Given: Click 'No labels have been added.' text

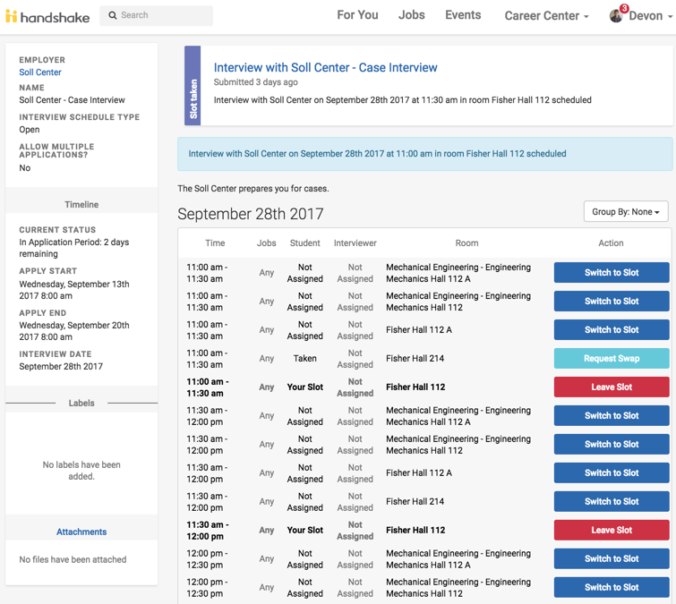Looking at the screenshot, I should click(81, 471).
